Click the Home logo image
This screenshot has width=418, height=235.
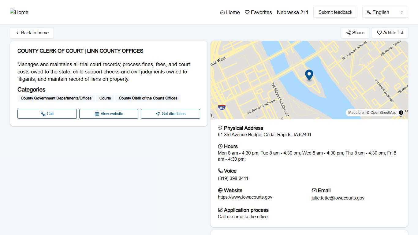(19, 12)
